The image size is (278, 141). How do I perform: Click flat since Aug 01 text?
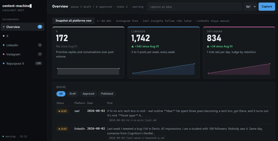click(66, 46)
